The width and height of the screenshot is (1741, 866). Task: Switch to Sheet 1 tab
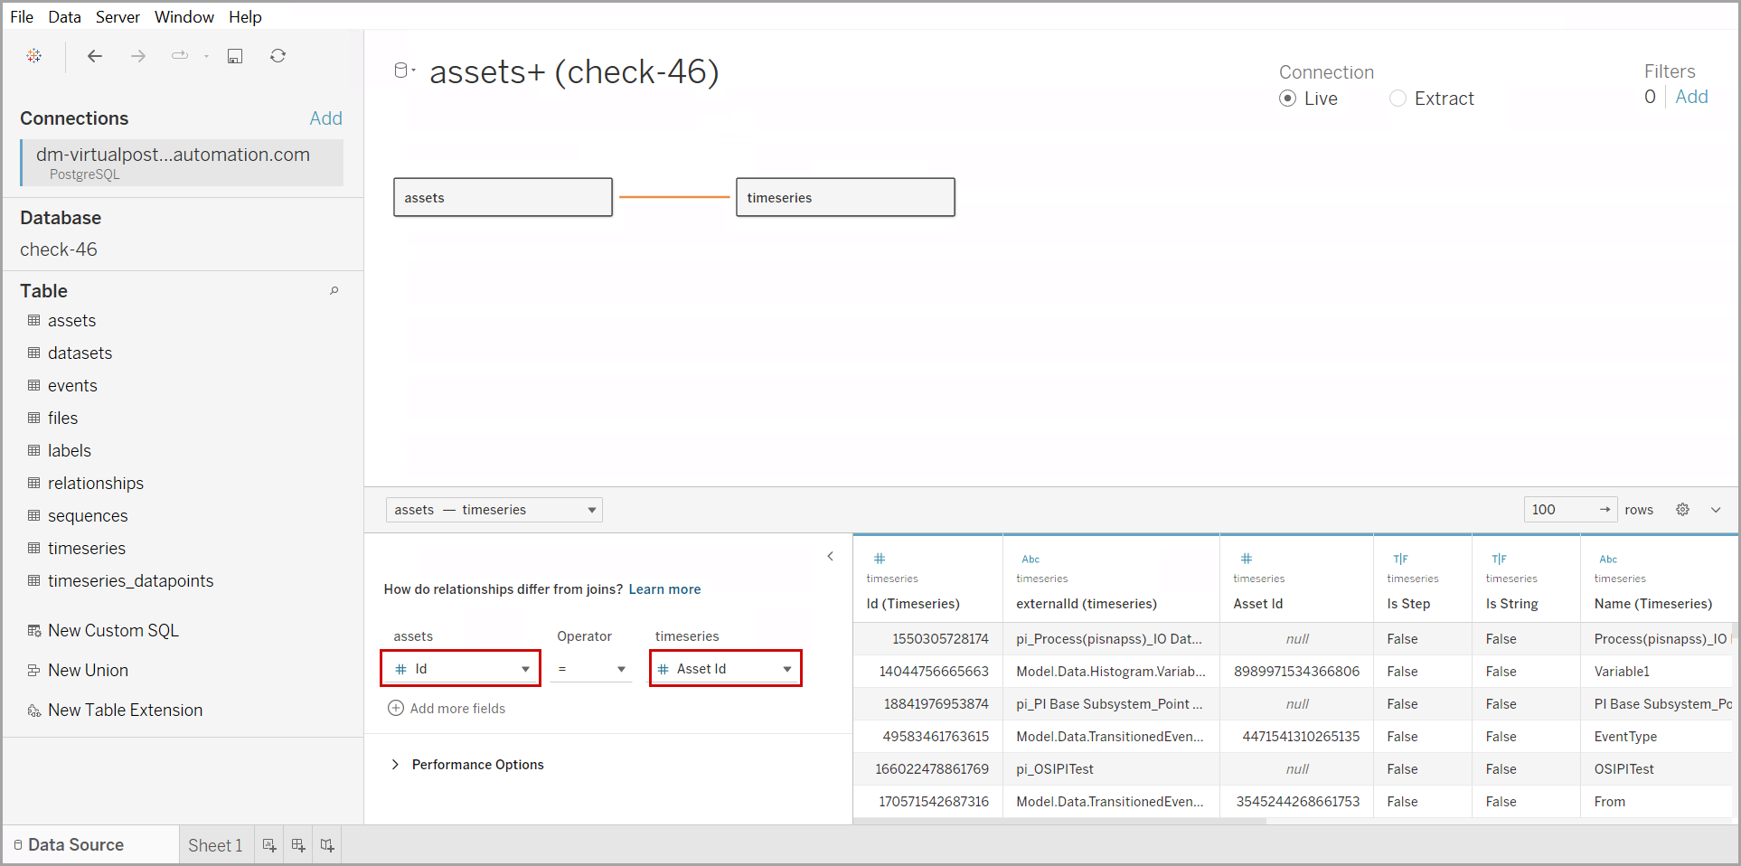[215, 845]
